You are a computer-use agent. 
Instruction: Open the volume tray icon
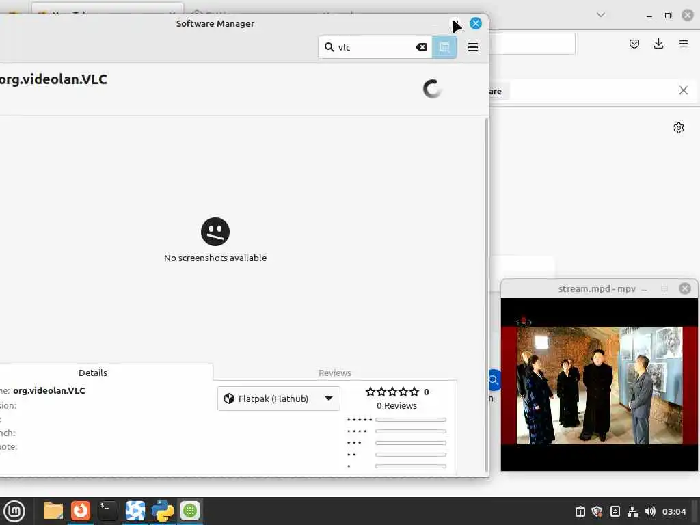(650, 511)
